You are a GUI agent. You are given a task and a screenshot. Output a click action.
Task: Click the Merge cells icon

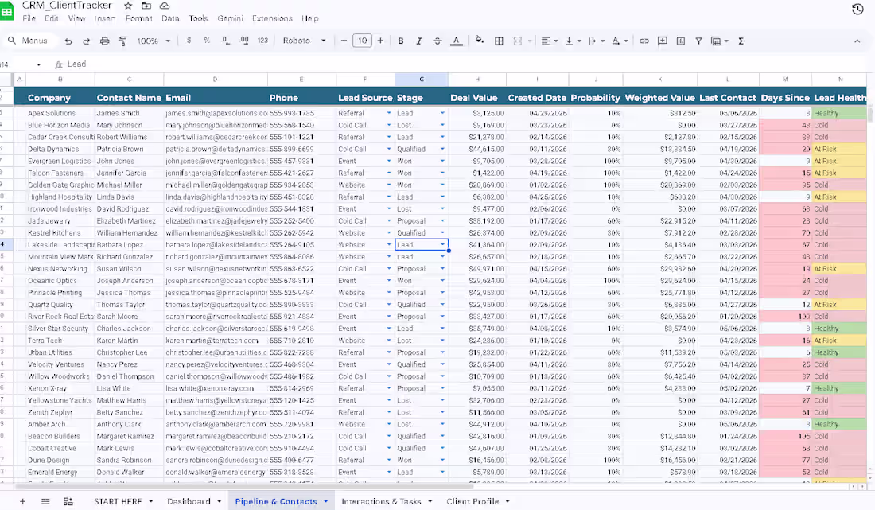518,41
